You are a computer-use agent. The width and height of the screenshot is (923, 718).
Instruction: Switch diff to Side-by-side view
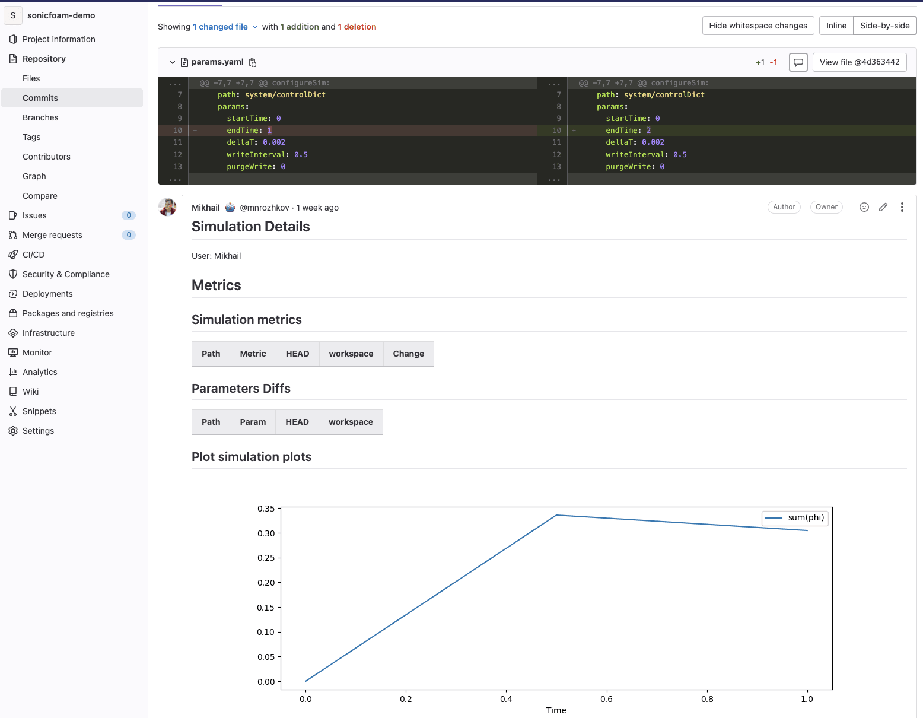coord(884,26)
